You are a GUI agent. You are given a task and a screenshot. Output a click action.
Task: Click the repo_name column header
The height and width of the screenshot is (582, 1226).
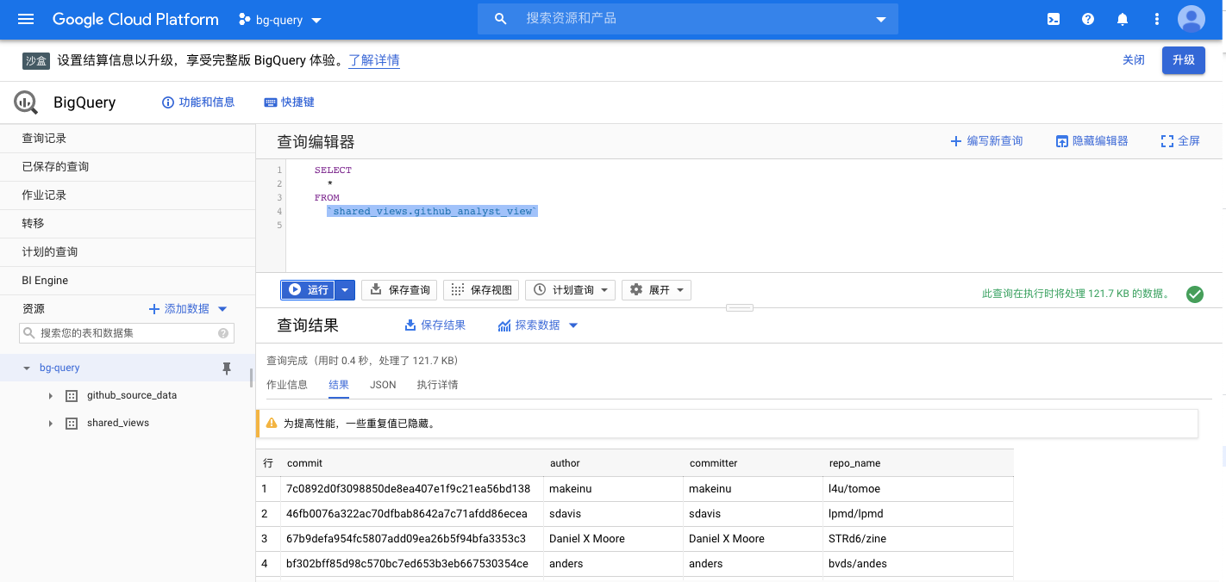click(x=917, y=463)
